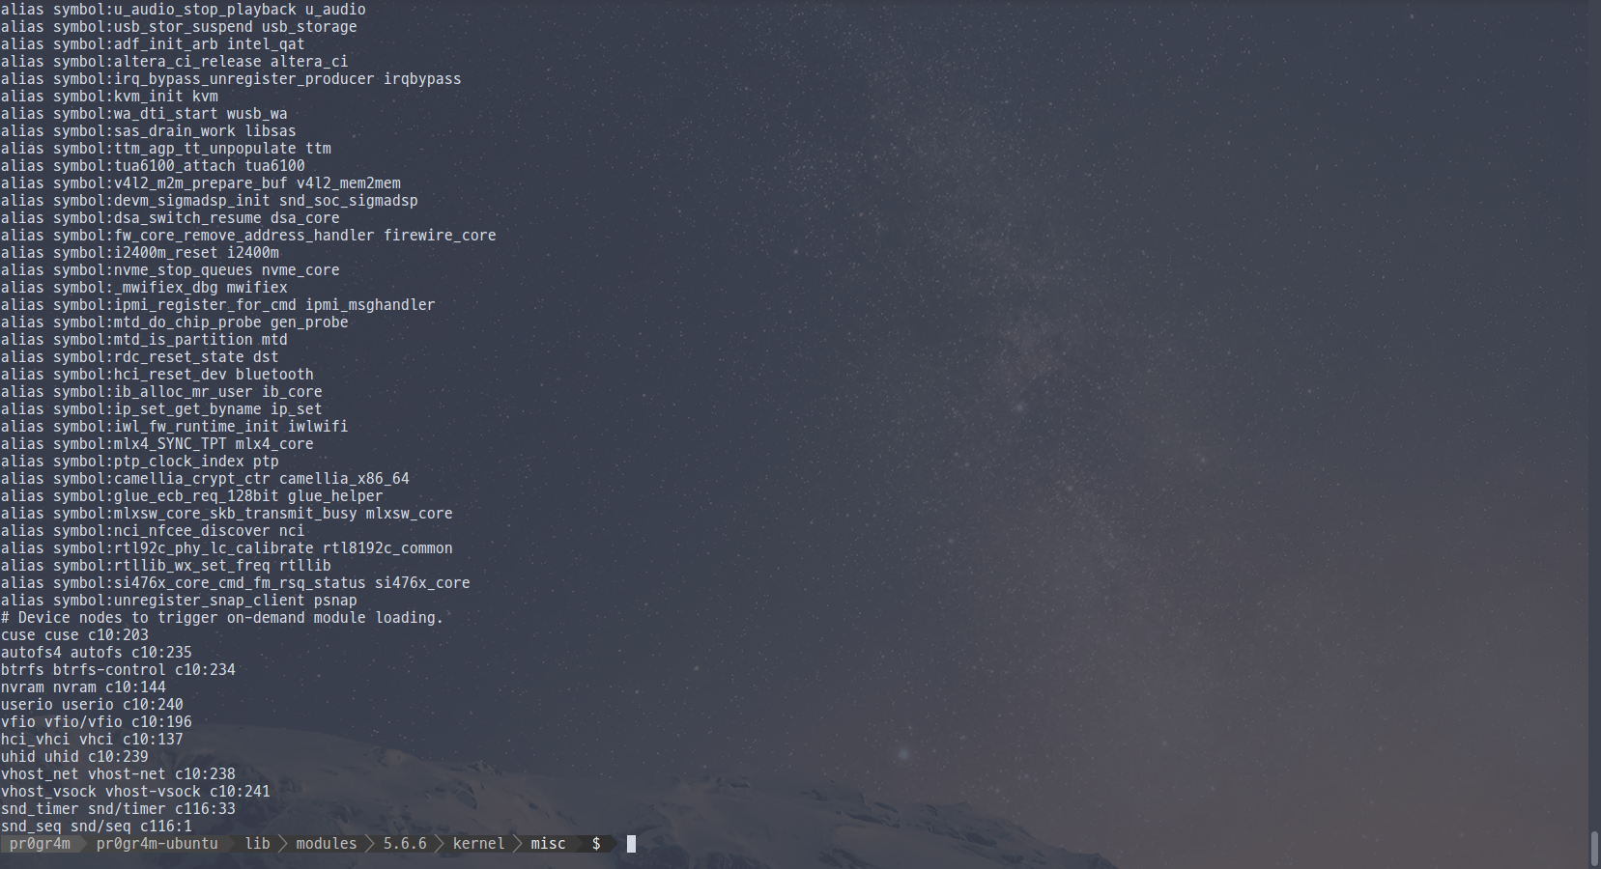Click the lib path segment in the prompt

(258, 844)
